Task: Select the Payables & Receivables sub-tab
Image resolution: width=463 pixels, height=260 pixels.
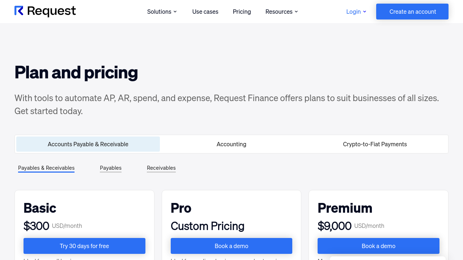Action: pos(46,168)
